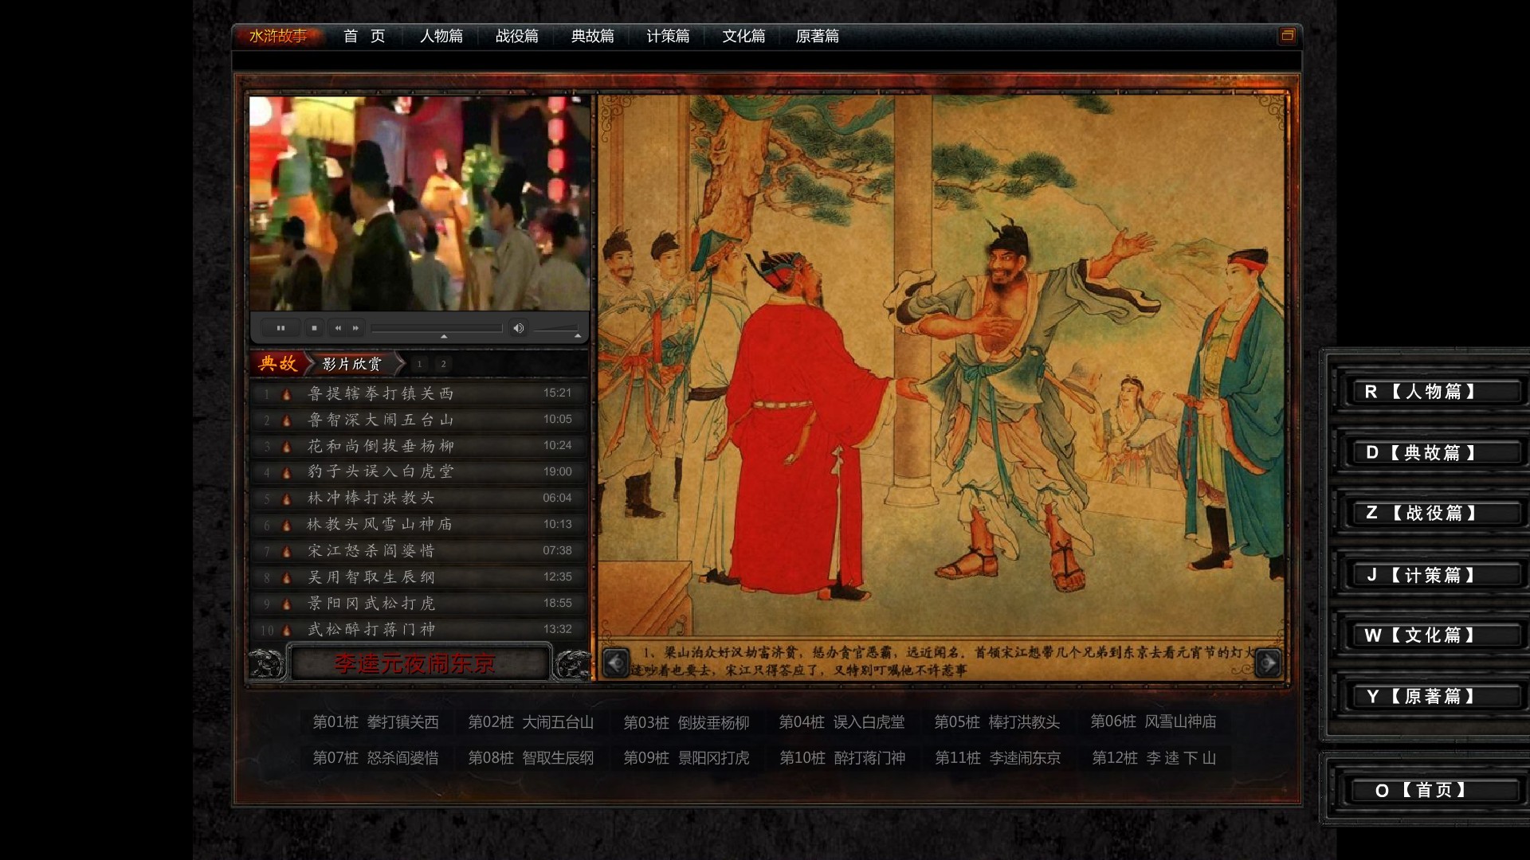
Task: Play 武松醉打蒋门神 from list
Action: (x=419, y=629)
